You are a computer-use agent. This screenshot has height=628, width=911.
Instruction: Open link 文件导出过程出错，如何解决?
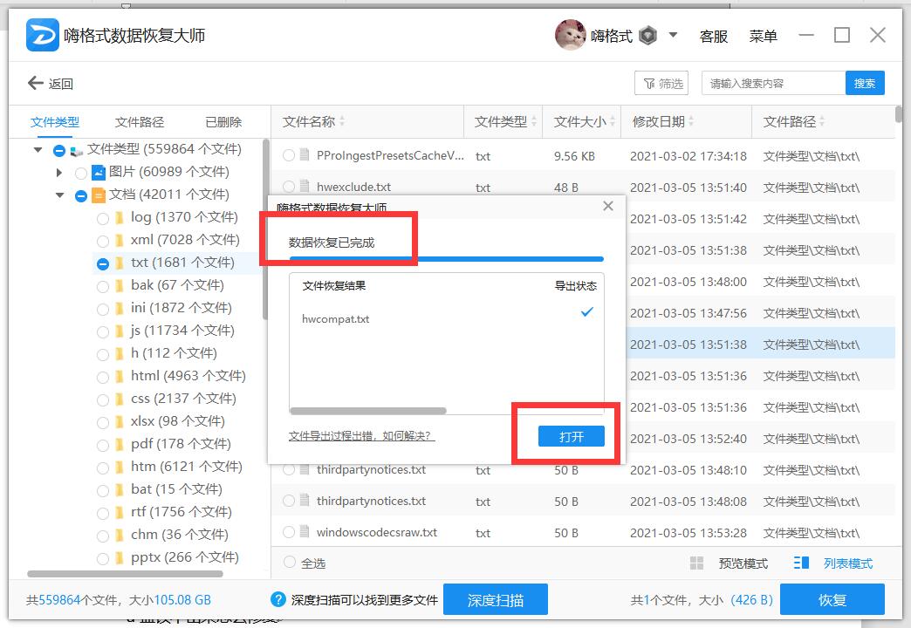click(x=361, y=436)
